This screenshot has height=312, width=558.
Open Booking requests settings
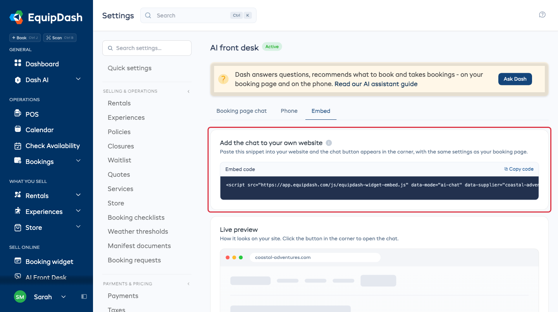[134, 260]
